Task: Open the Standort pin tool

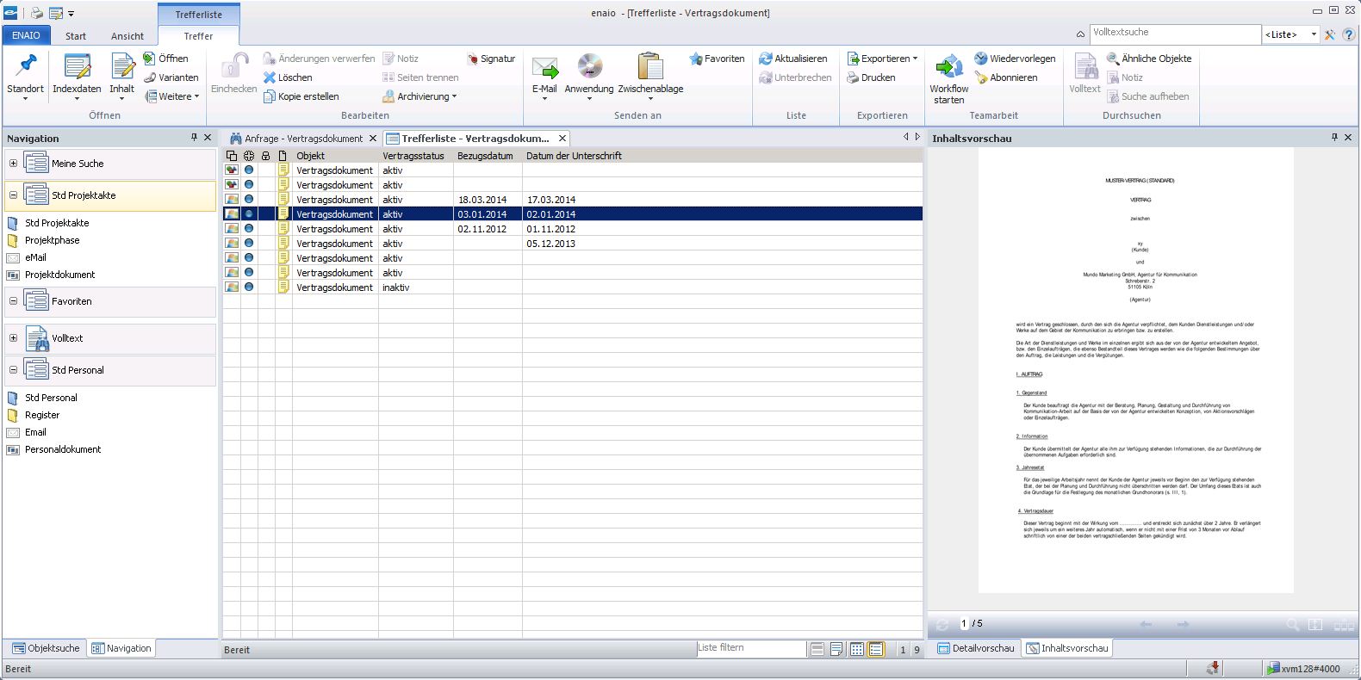Action: 25,76
